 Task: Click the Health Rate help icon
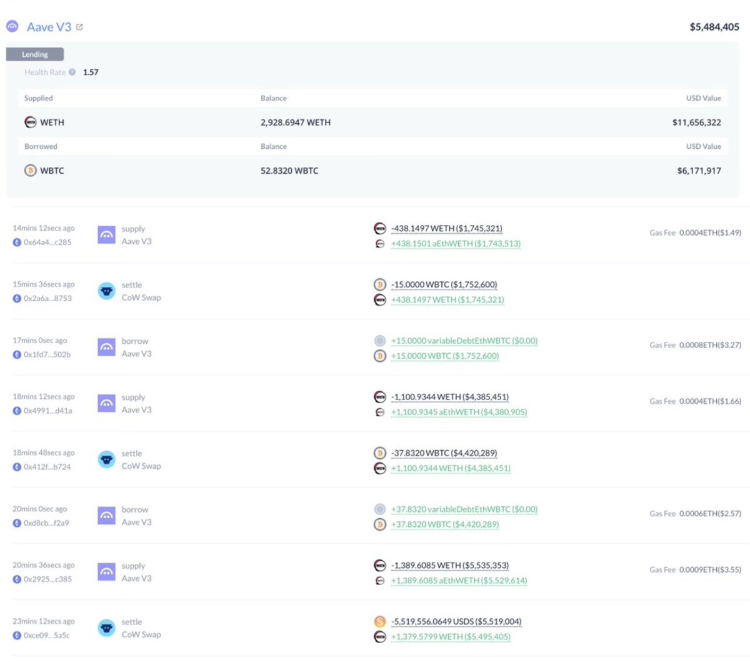tap(72, 72)
